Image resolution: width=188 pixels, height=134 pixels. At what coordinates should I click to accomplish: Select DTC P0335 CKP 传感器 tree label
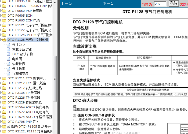pos(30,1)
